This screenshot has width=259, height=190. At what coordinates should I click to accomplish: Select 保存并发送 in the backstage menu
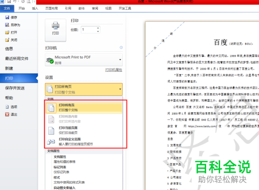[15, 88]
